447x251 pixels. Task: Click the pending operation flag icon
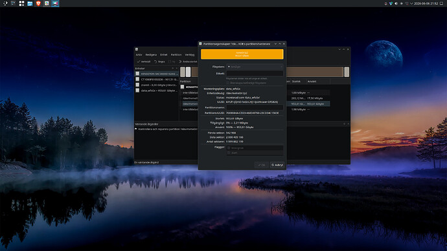[136, 129]
